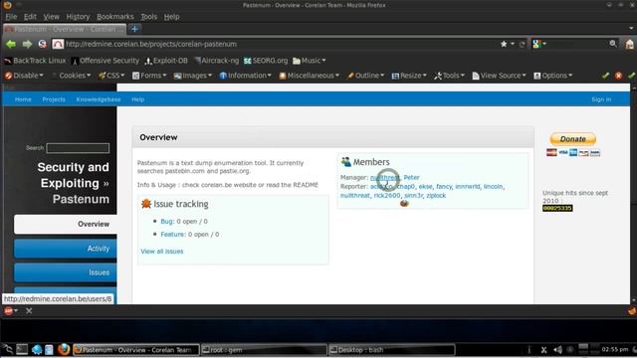637x358 pixels.
Task: Open the Options dropdown
Action: click(553, 76)
